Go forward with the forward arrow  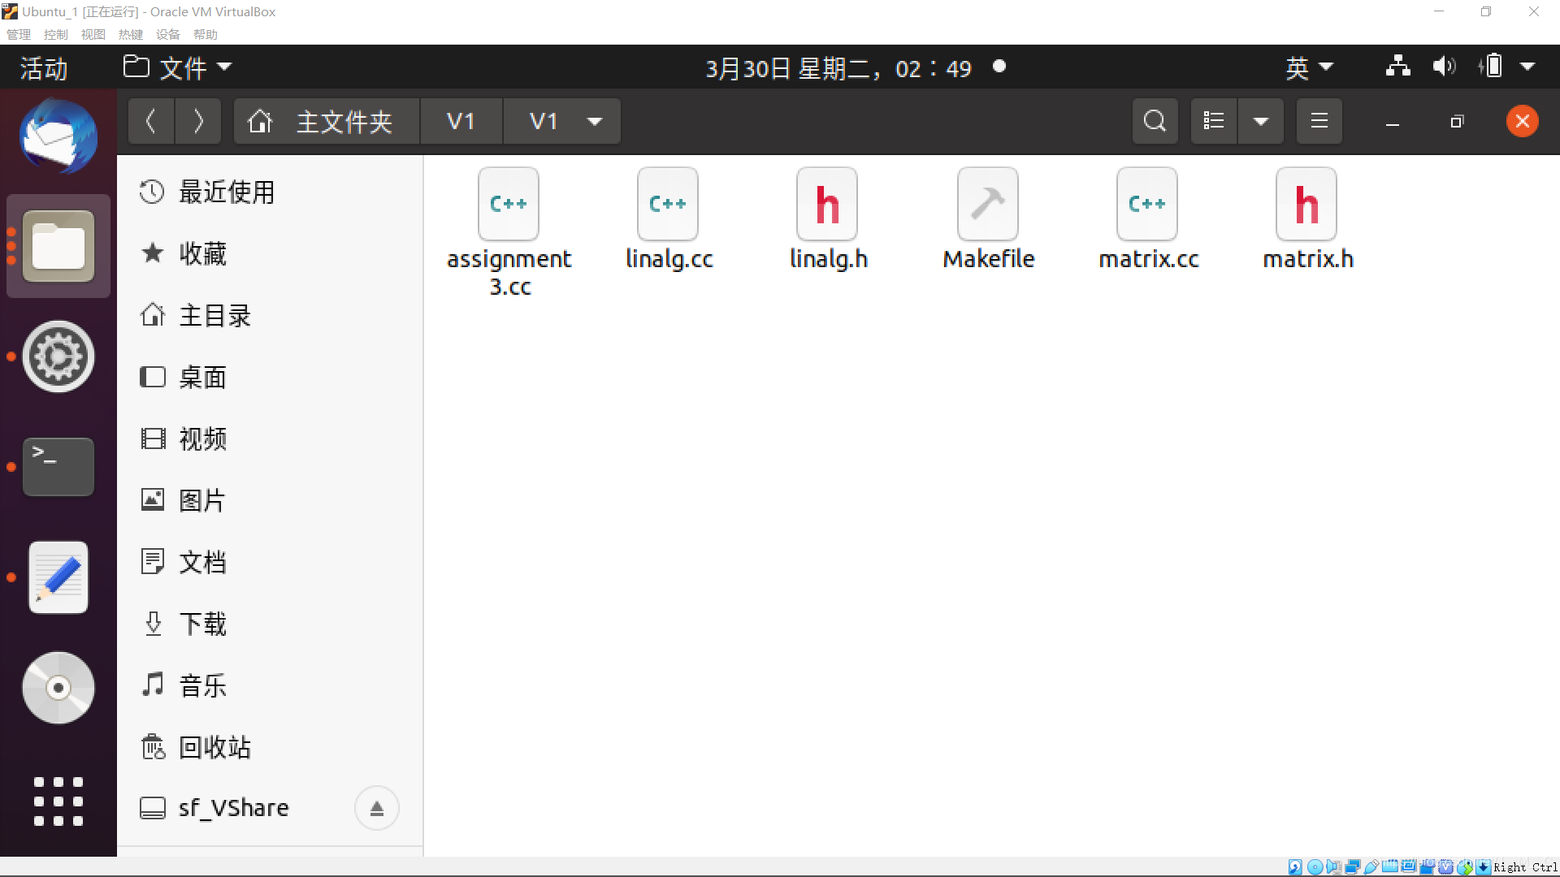[x=198, y=122]
